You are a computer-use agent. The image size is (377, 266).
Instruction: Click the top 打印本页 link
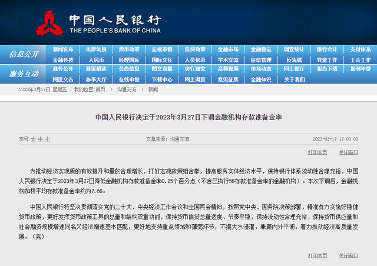tap(317, 152)
